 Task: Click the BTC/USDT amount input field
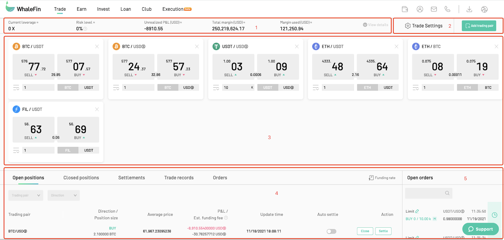pos(38,88)
